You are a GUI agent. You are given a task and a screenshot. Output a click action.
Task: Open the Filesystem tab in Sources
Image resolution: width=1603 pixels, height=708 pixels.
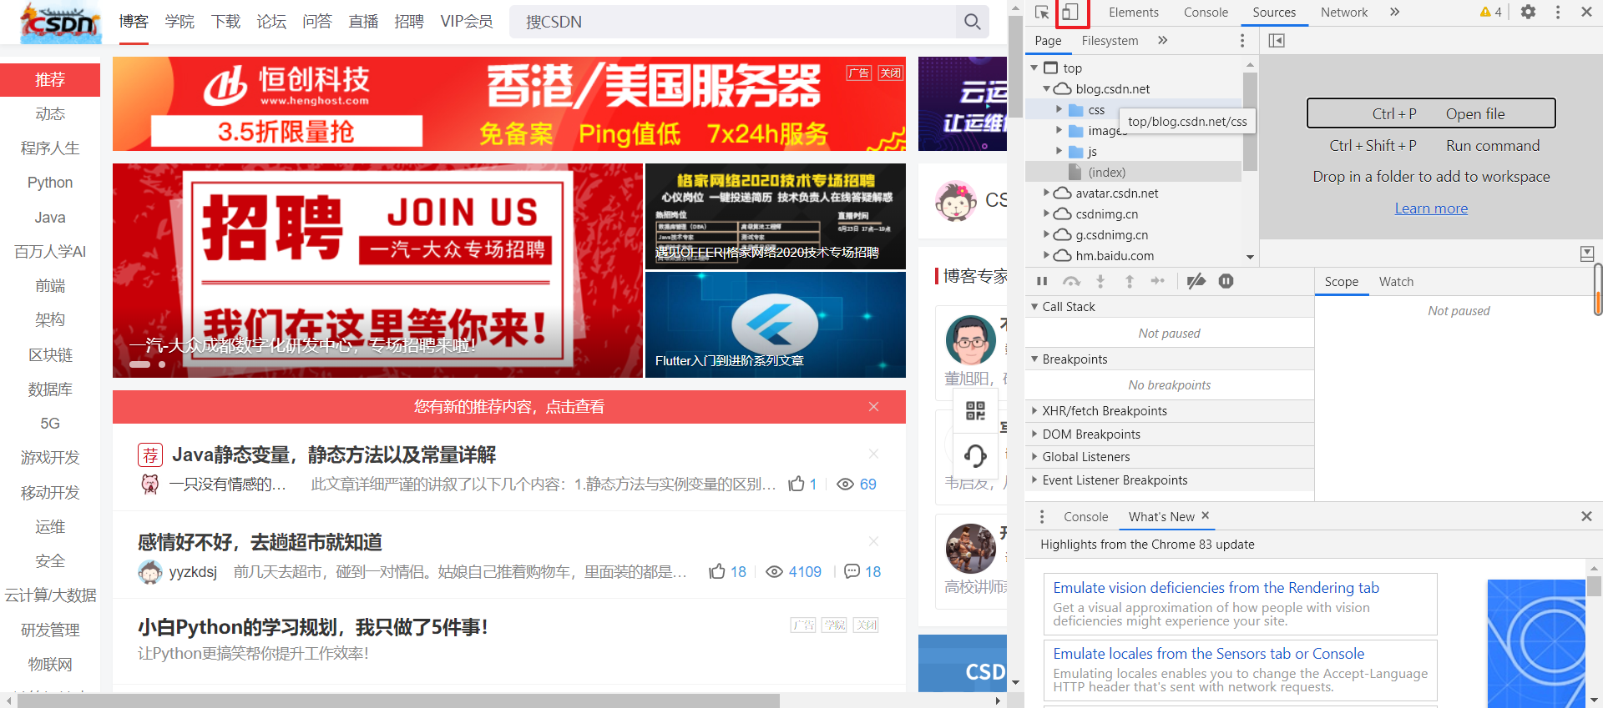[1110, 41]
